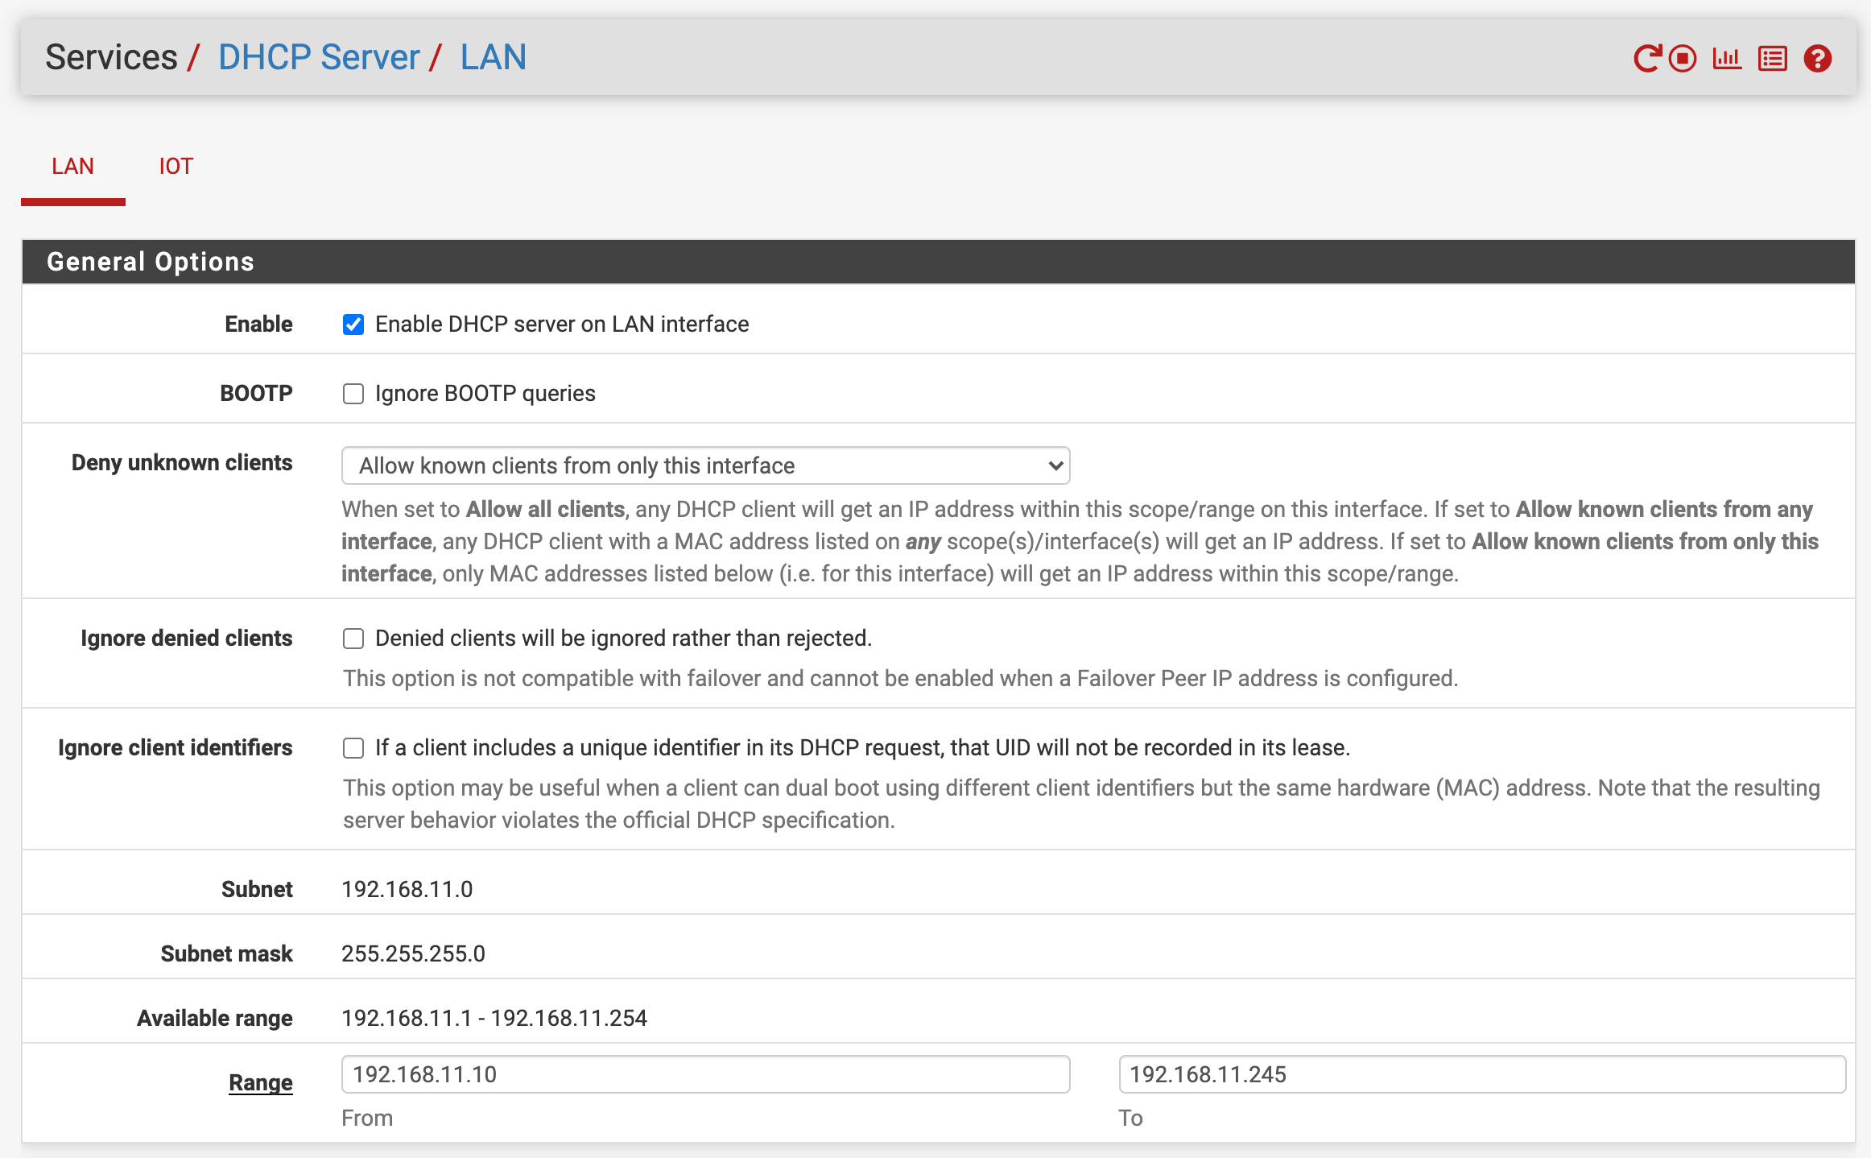Check Ignore BOOTP queries

353,394
